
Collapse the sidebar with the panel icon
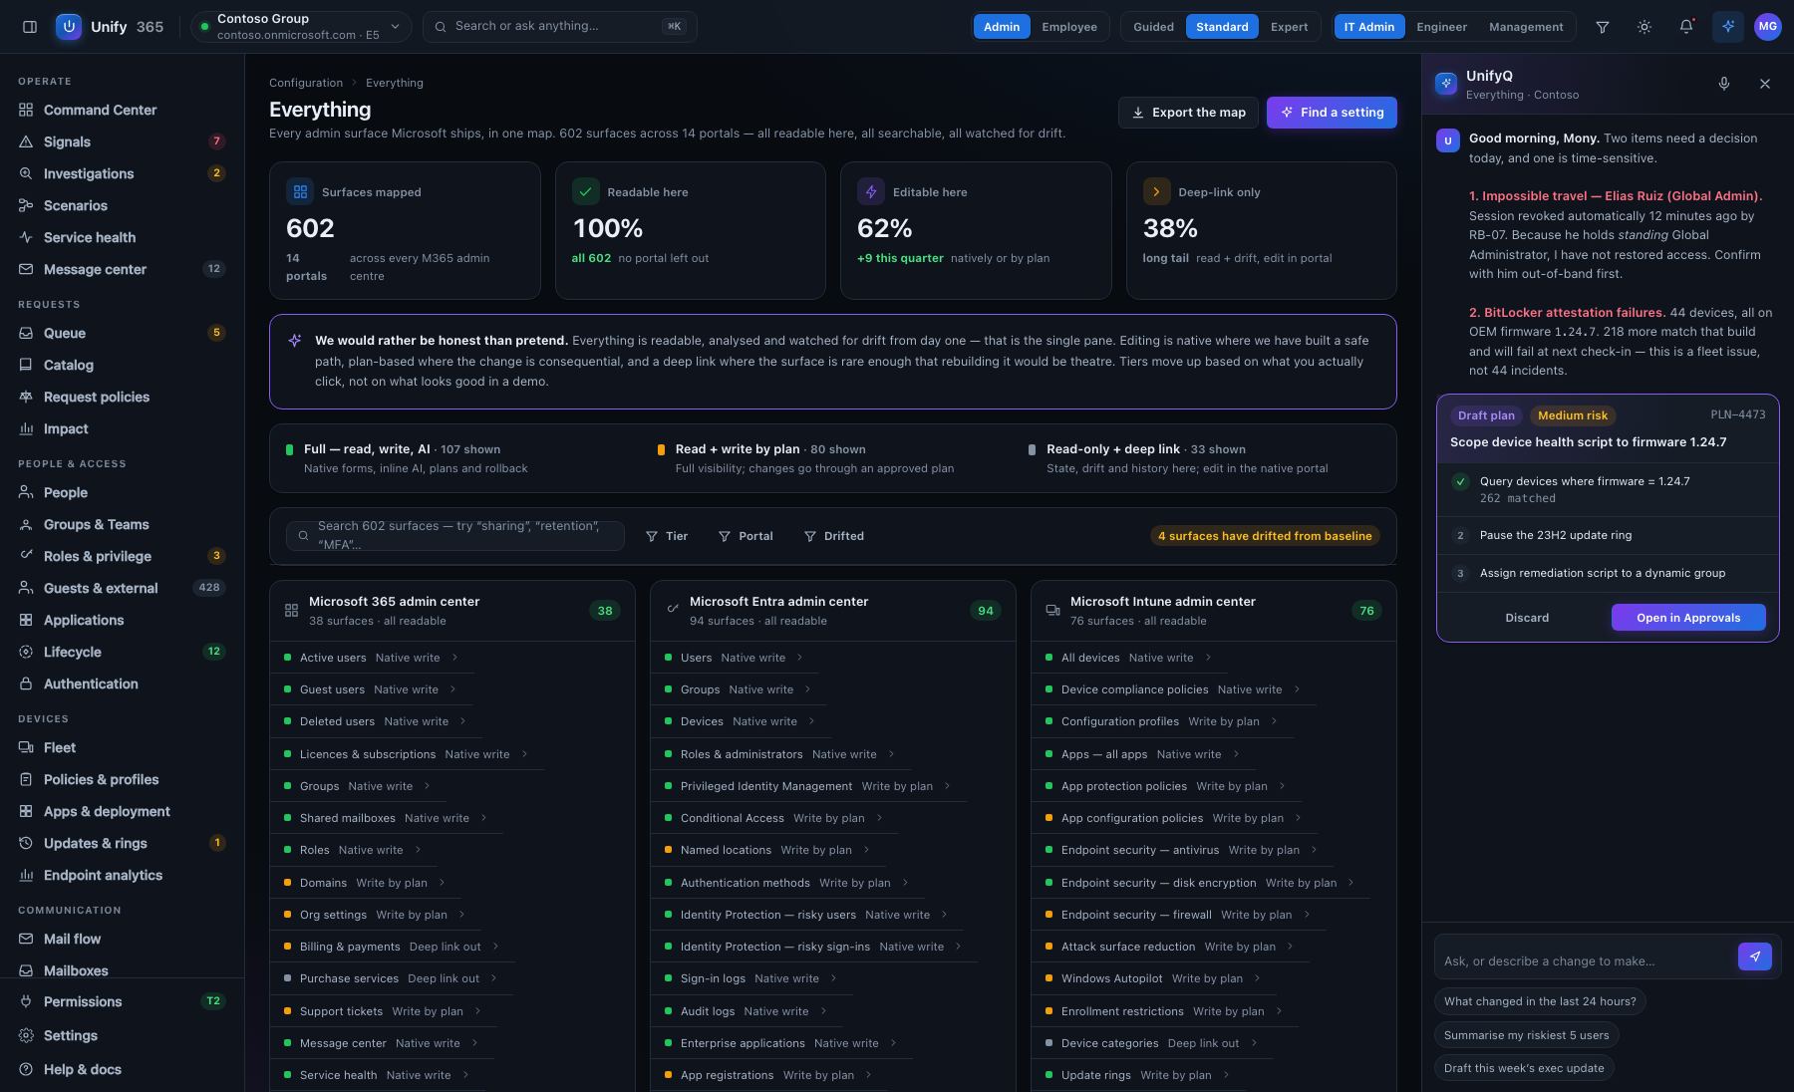tap(30, 27)
